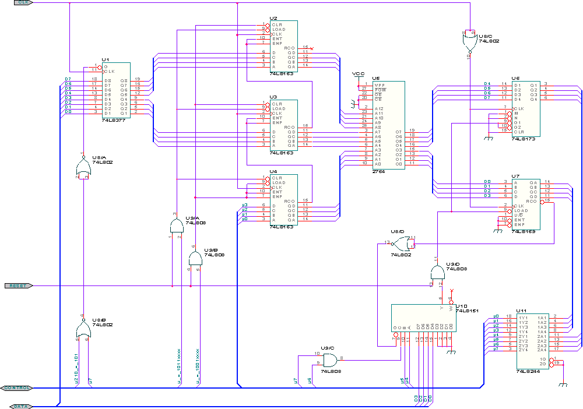
Task: Click the '2764' part label under U5
Action: tap(378, 172)
